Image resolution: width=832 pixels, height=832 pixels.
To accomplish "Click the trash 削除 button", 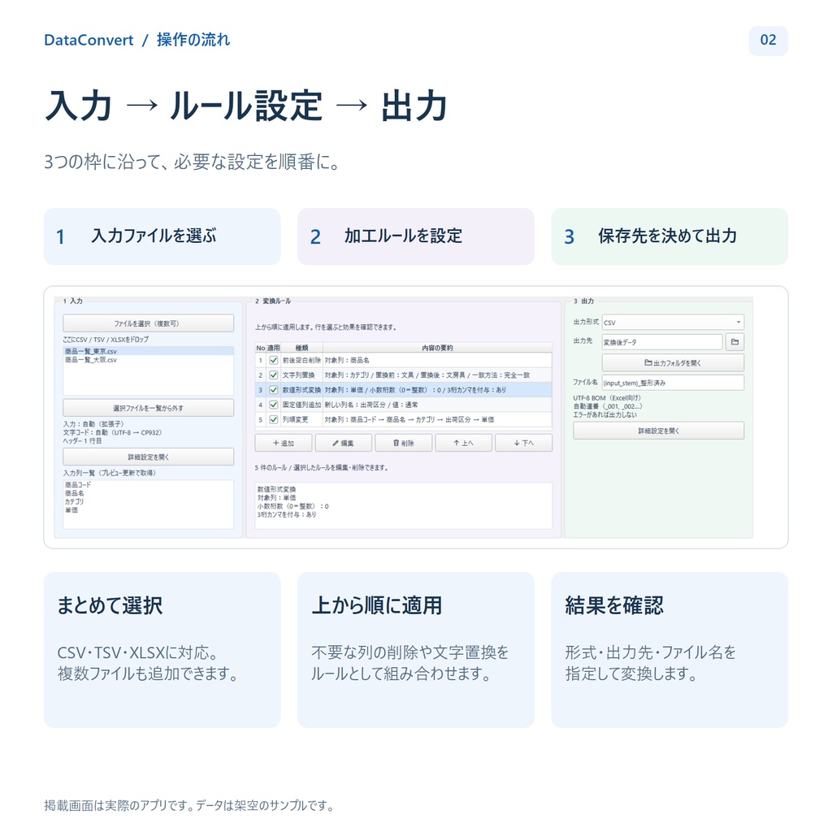I will click(x=403, y=443).
